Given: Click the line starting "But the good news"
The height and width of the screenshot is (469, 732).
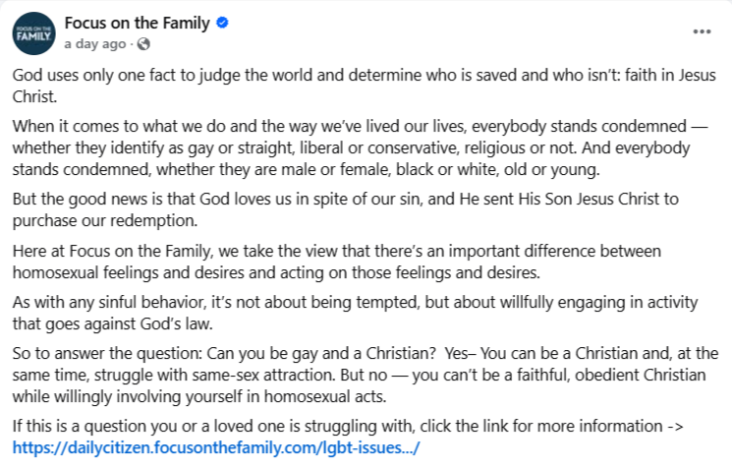Looking at the screenshot, I should tap(346, 199).
